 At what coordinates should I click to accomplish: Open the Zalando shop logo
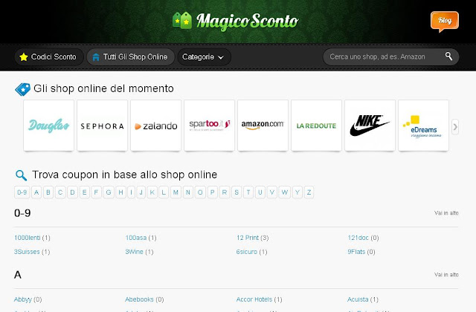pos(155,126)
